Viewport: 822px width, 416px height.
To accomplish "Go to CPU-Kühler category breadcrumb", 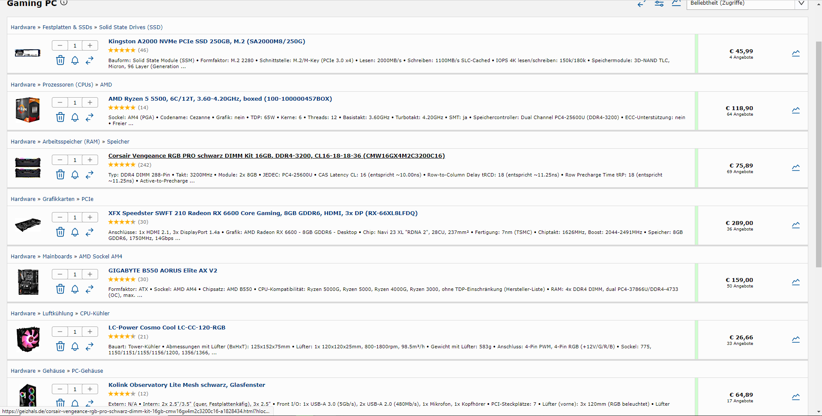I will pyautogui.click(x=95, y=313).
